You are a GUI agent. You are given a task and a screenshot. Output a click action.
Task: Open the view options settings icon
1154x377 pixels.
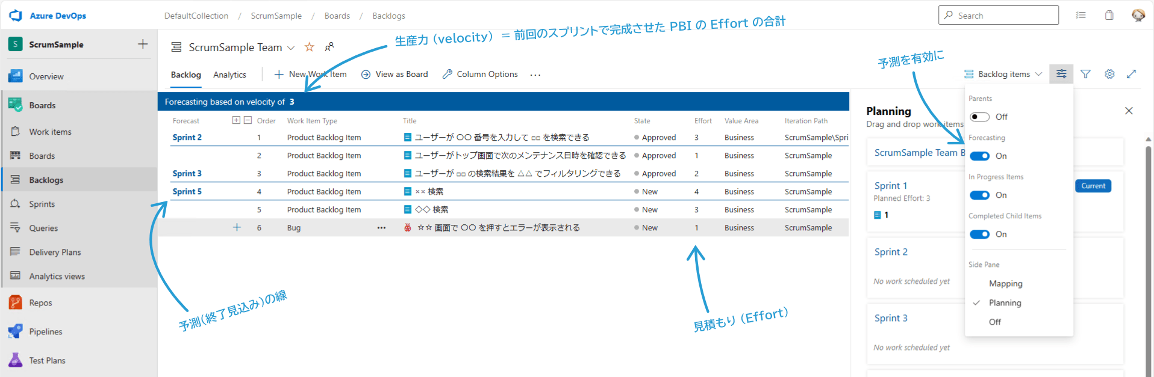tap(1061, 74)
